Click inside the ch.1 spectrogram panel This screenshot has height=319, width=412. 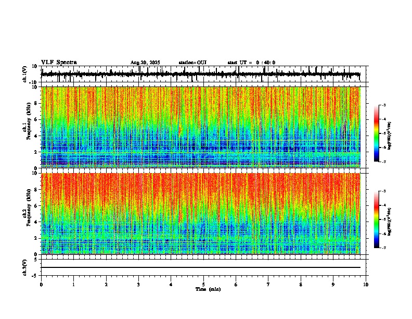(200, 127)
